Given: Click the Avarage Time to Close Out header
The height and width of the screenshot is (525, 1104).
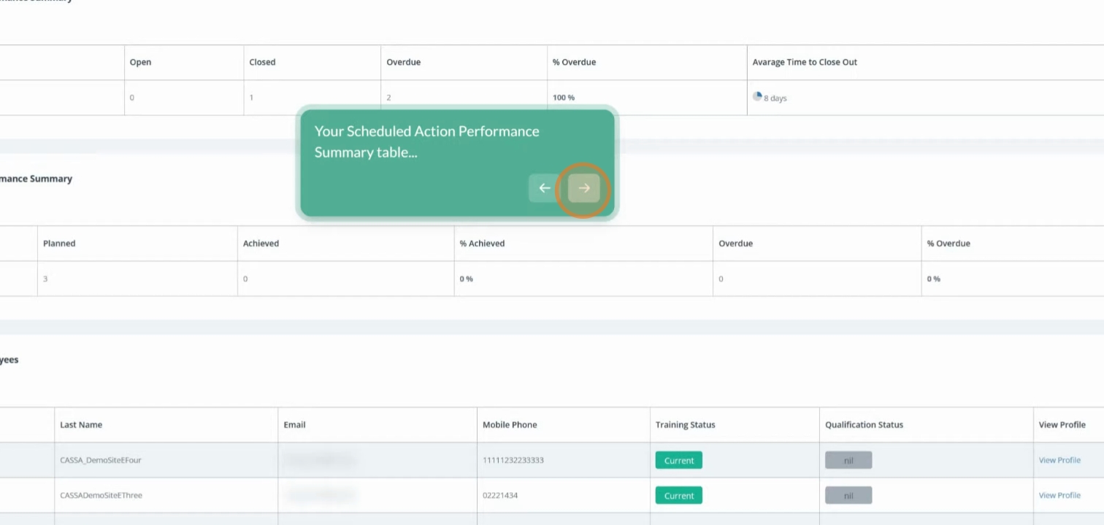Looking at the screenshot, I should [x=805, y=62].
